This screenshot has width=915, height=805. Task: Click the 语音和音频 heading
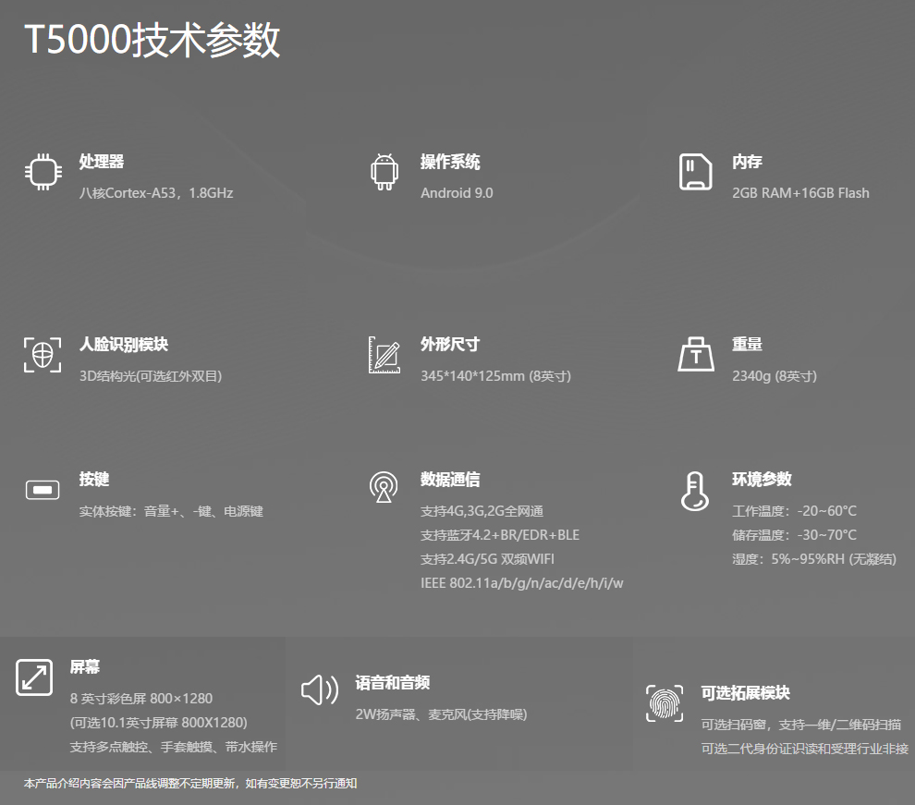392,682
